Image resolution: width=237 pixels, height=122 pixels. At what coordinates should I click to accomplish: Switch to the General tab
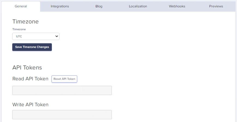(21, 6)
